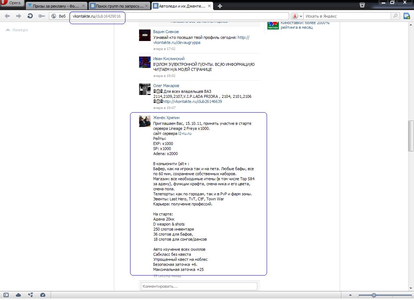Follow the vkontakte.ru/club26146639 link

193,101
